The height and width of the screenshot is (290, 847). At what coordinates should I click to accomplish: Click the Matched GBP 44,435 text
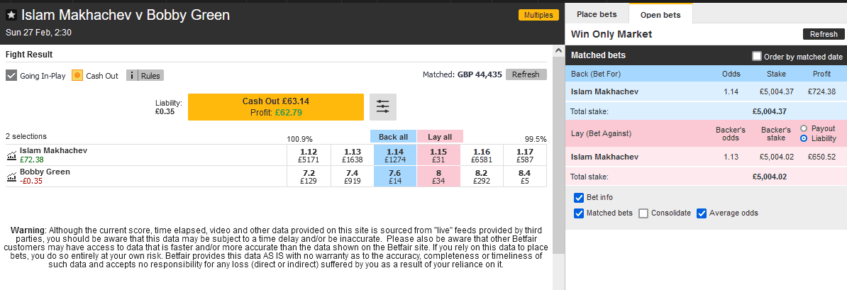click(x=463, y=75)
